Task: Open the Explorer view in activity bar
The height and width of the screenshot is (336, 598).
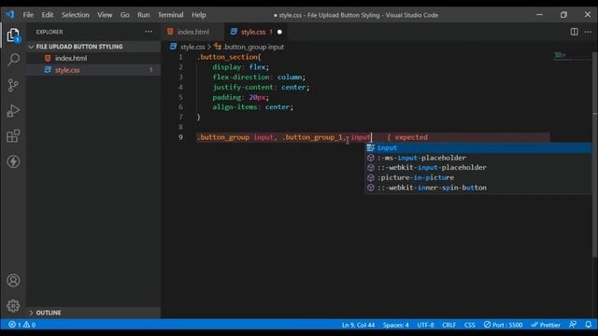Action: point(13,35)
